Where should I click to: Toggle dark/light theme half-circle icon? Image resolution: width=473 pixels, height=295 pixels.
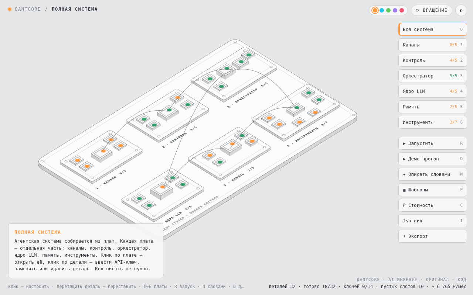tap(461, 10)
